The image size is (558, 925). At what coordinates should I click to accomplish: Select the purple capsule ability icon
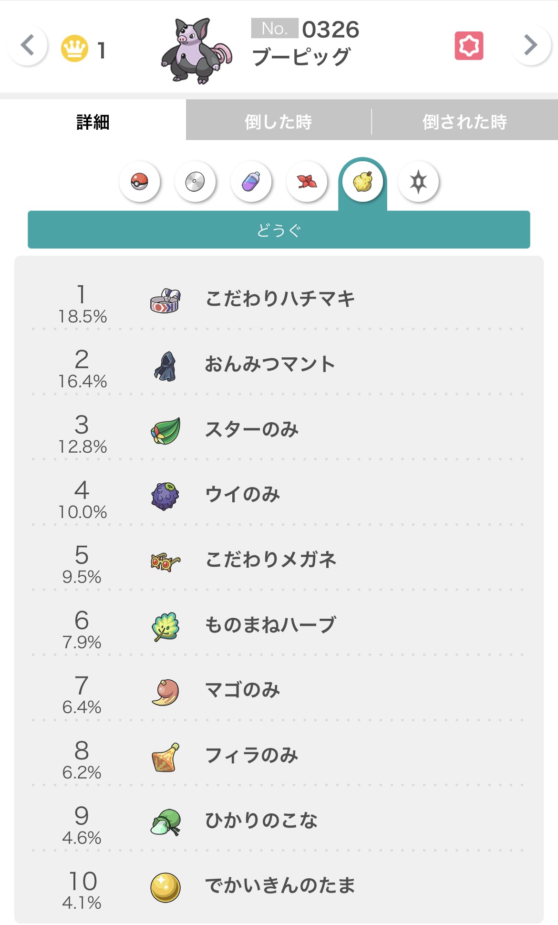(251, 182)
